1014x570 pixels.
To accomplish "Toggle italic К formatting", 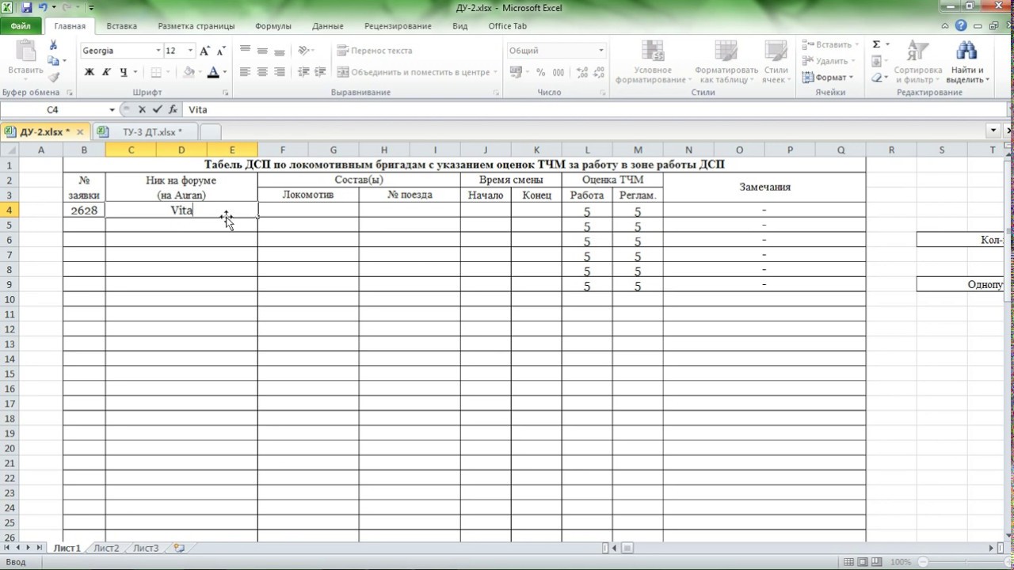I will [106, 72].
